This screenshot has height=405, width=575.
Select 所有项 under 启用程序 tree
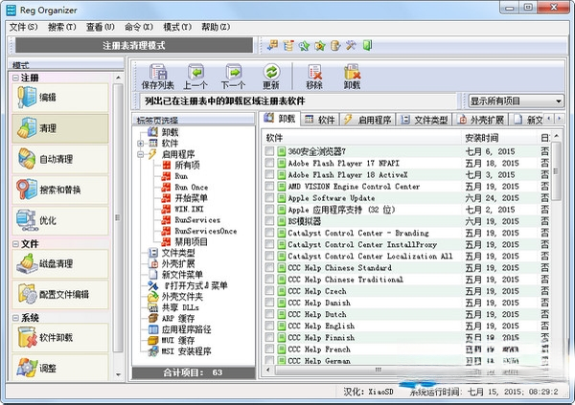pyautogui.click(x=187, y=166)
